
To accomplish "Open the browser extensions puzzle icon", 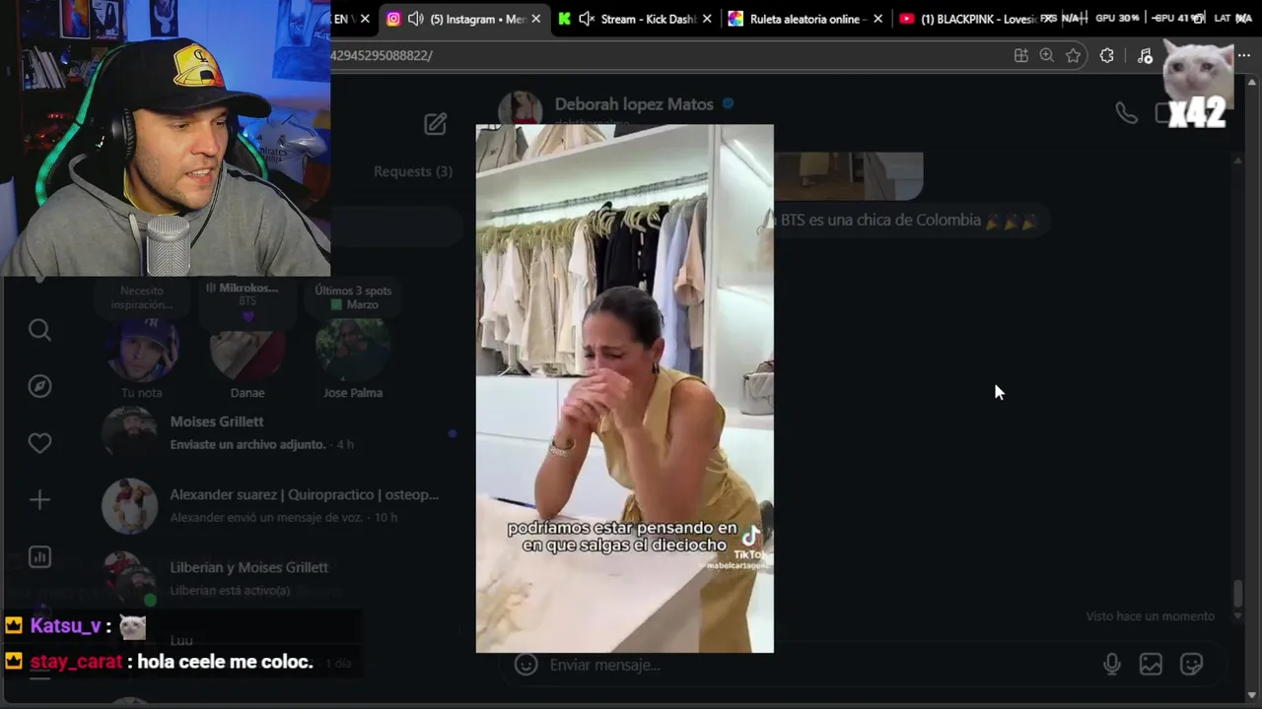I will [x=1107, y=56].
